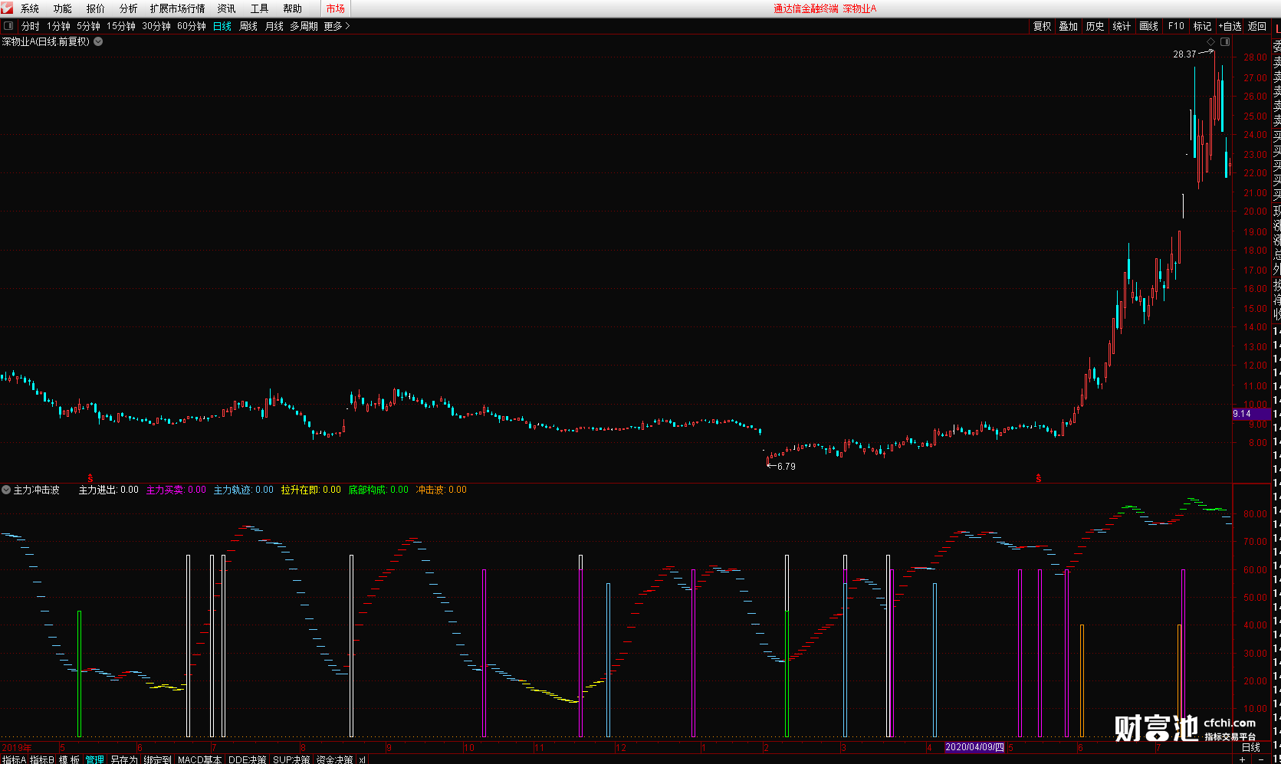This screenshot has height=764, width=1281.
Task: Click the plus zoom icon at bottom right
Action: [1243, 759]
